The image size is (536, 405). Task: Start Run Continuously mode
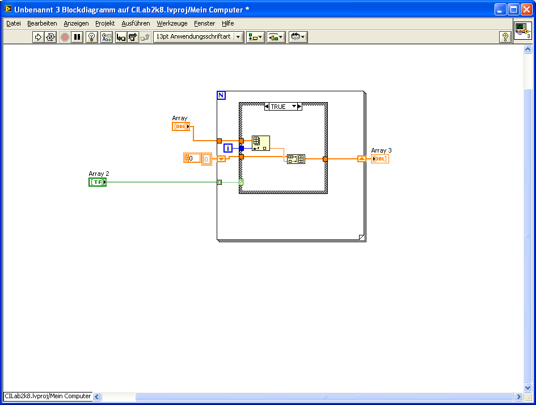tap(50, 37)
